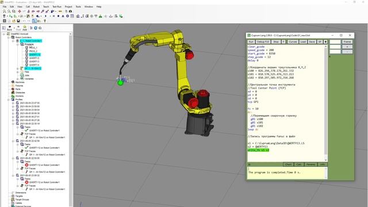The width and height of the screenshot is (368, 207).
Task: Collapse the Programs tree node
Action: tap(18, 44)
